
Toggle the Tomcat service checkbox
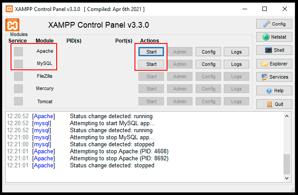pyautogui.click(x=18, y=101)
